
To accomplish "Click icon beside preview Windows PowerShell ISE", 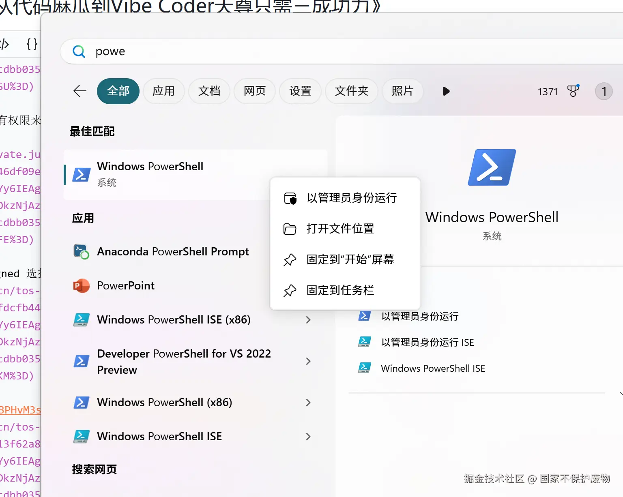I will [364, 368].
